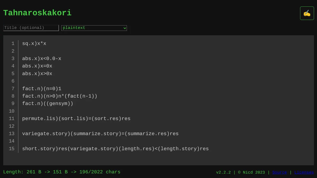Place cursor in the sq.x)x*x line
This screenshot has width=317, height=178.
coord(34,44)
